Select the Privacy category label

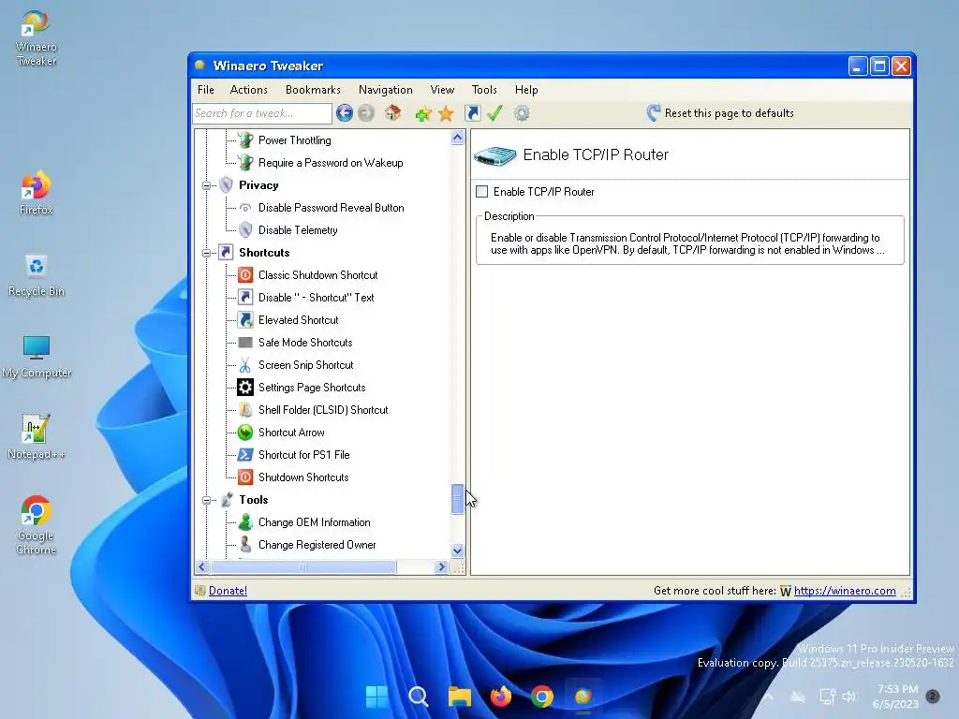258,185
